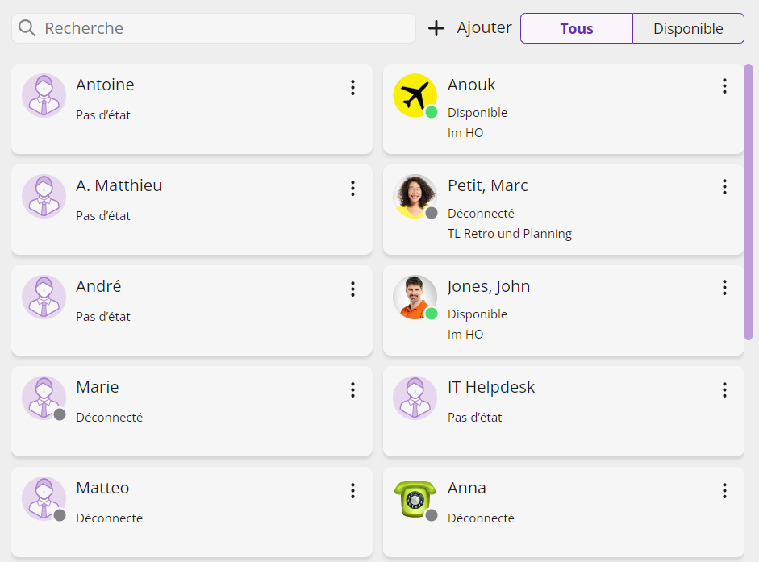Select the Tous filter tab
This screenshot has height=562, width=759.
coord(576,28)
